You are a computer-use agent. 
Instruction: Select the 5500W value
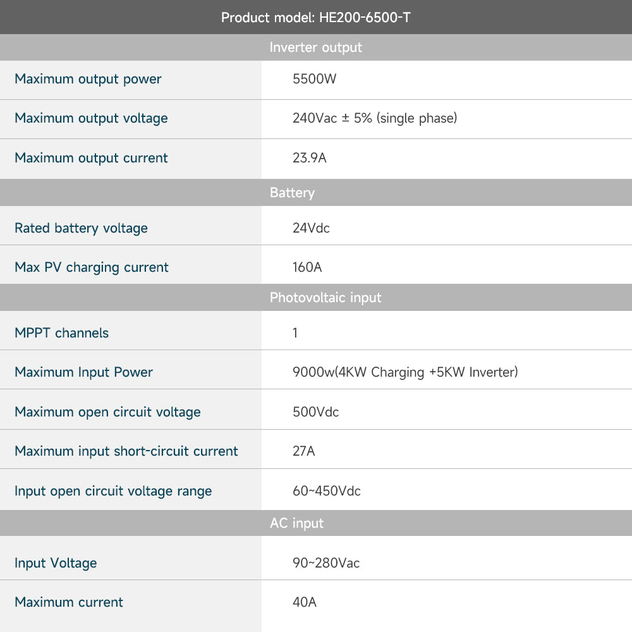coord(308,79)
